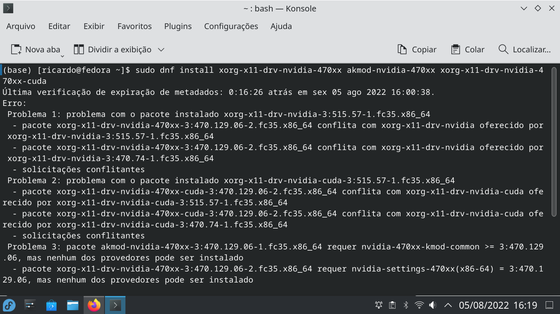The width and height of the screenshot is (560, 314).
Task: Click the Copiar toolbar button
Action: [417, 49]
